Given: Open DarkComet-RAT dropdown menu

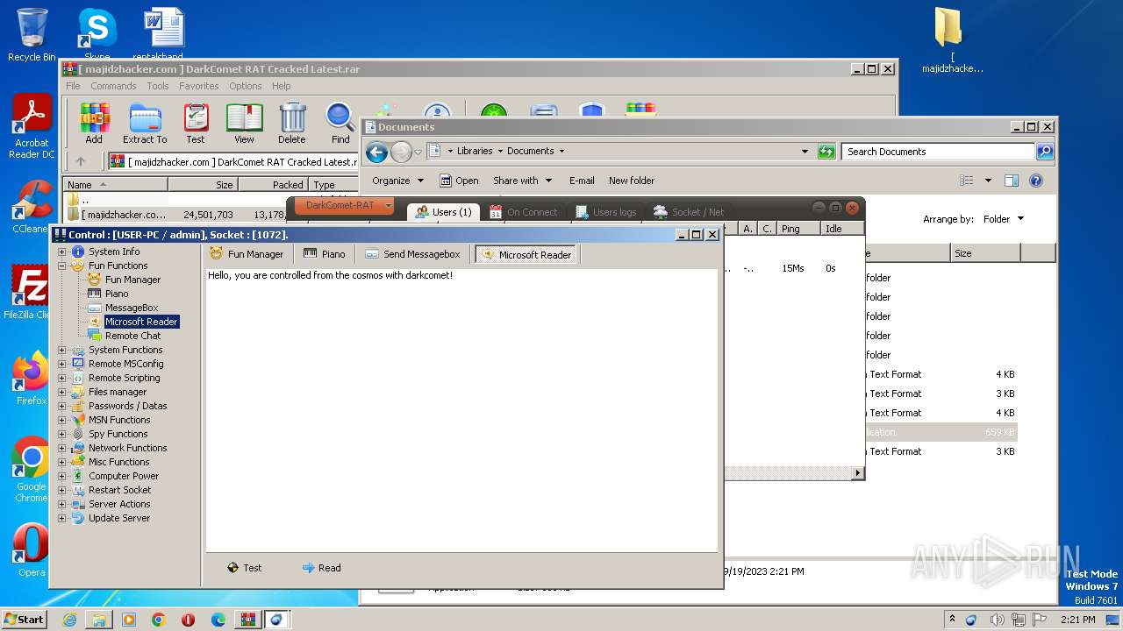Looking at the screenshot, I should click(x=344, y=205).
